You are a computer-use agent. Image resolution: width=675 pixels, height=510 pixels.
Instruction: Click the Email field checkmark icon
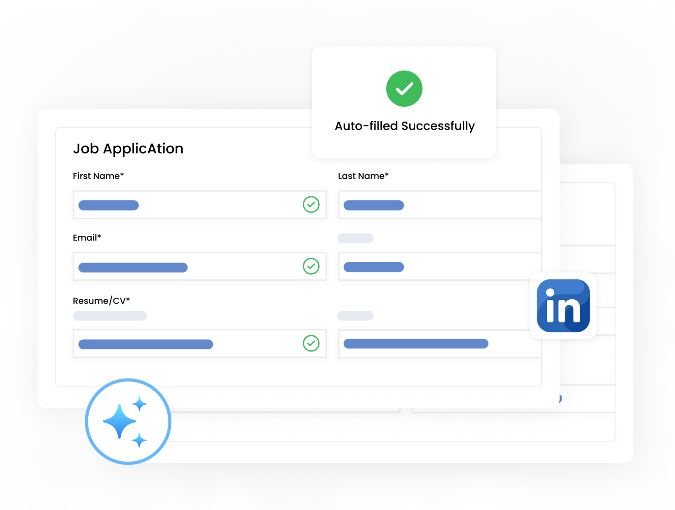click(311, 266)
